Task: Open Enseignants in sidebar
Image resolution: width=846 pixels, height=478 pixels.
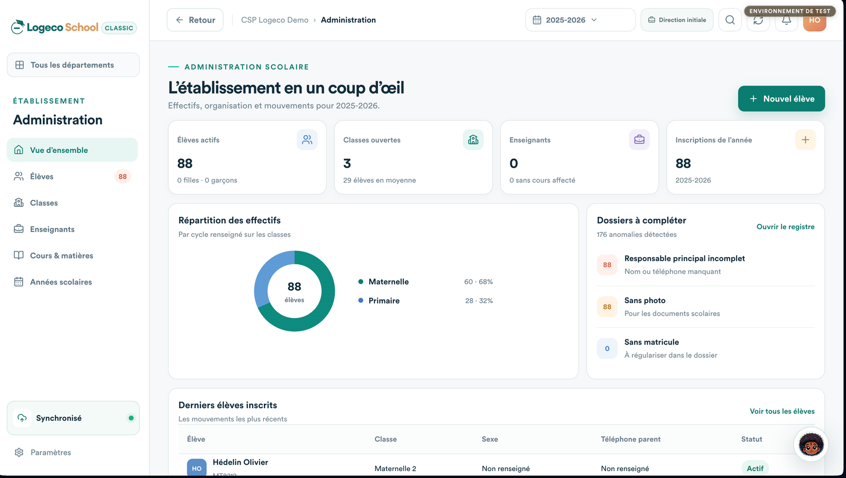Action: [x=72, y=229]
